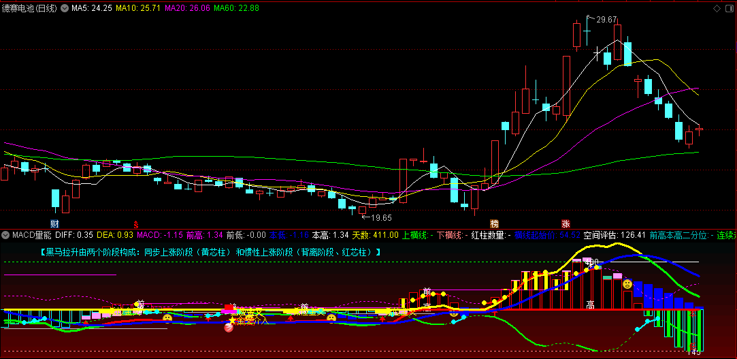Click the 高 label under the red histogram bars

point(591,305)
